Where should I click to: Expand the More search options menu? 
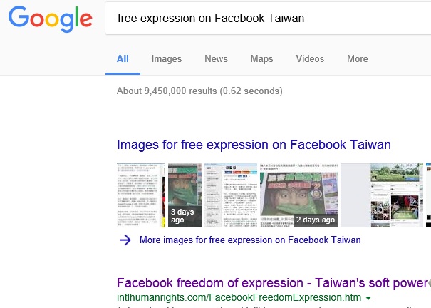point(358,59)
